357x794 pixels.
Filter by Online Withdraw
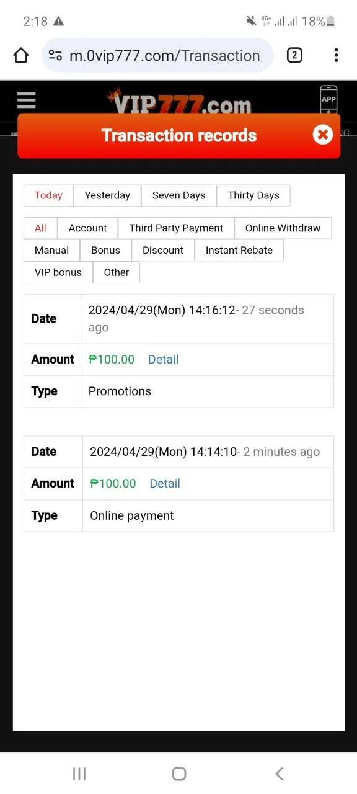(x=283, y=228)
